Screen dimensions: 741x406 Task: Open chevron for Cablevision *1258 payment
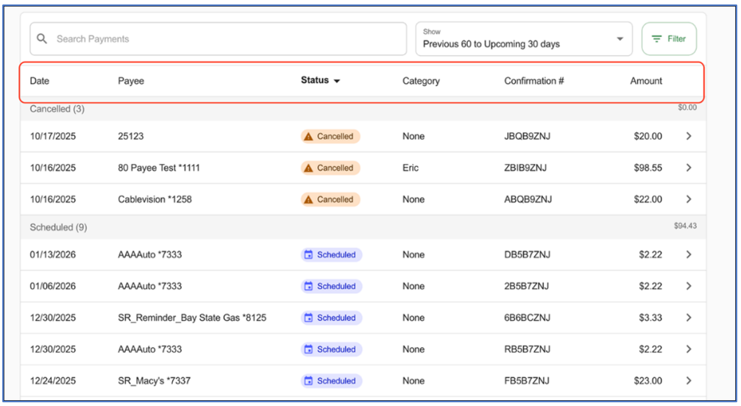point(688,199)
